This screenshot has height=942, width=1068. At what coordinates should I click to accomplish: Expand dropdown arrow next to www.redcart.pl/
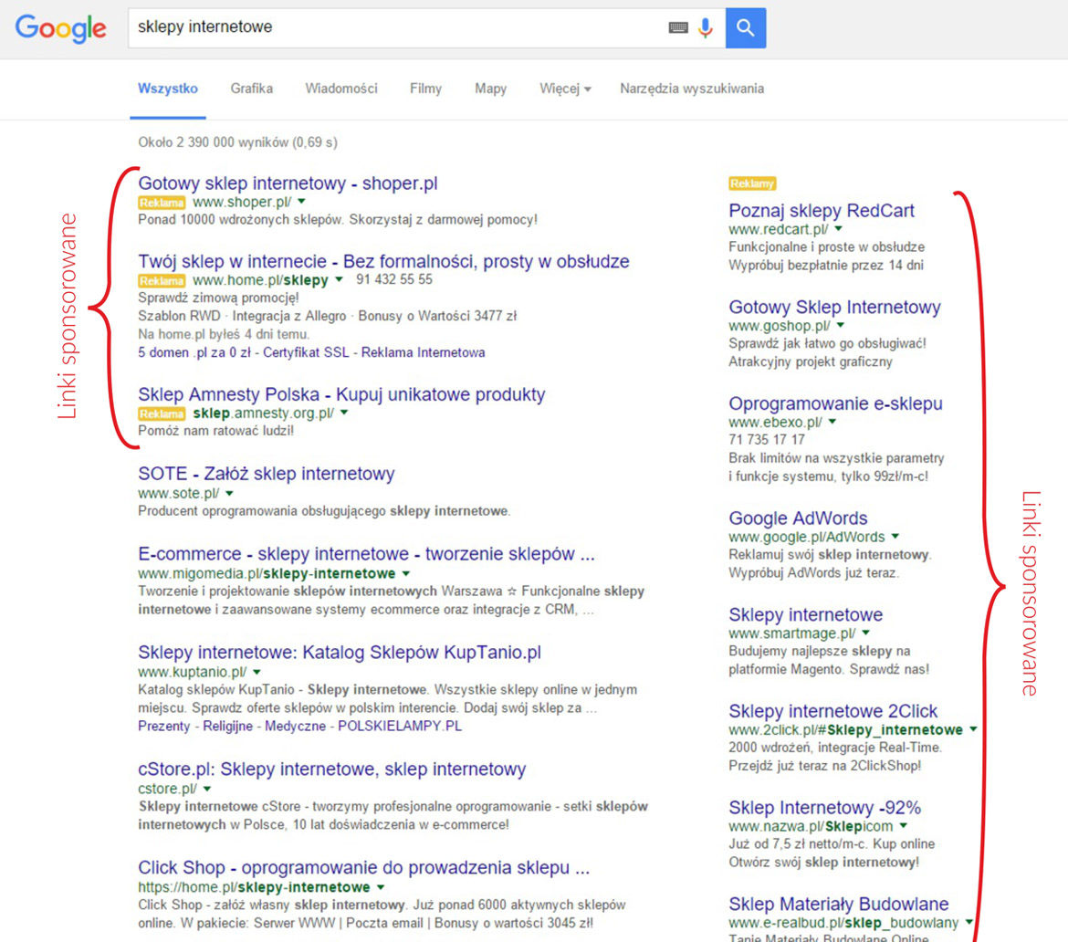839,229
